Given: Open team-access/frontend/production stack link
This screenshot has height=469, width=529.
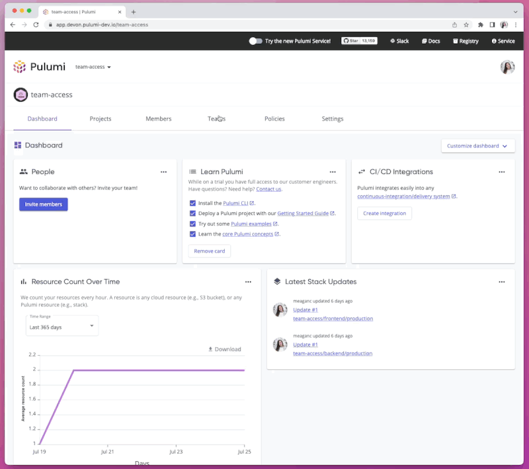Looking at the screenshot, I should [x=333, y=319].
